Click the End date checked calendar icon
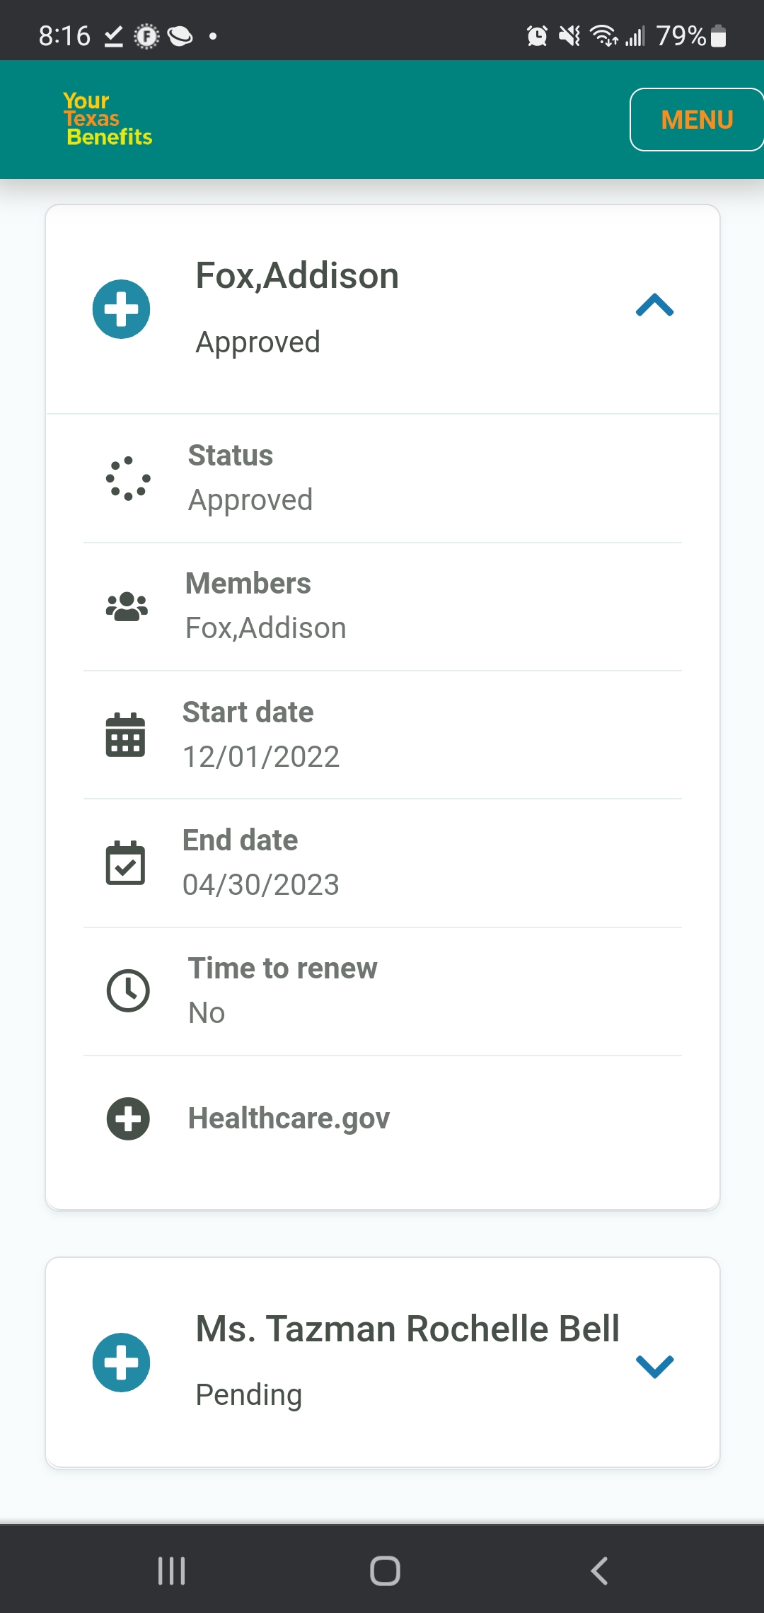Screen dimensions: 764x1613 125,863
